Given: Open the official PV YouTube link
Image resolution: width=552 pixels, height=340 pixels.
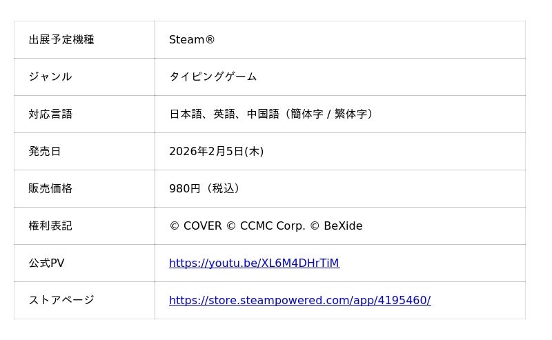Looking at the screenshot, I should [x=254, y=263].
